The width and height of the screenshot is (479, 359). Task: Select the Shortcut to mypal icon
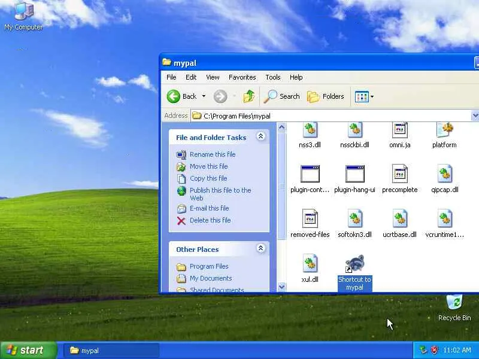pos(354,263)
